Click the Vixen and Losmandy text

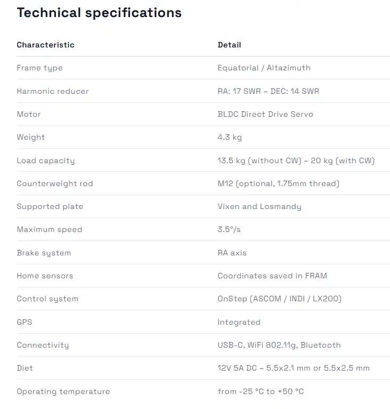click(x=259, y=206)
